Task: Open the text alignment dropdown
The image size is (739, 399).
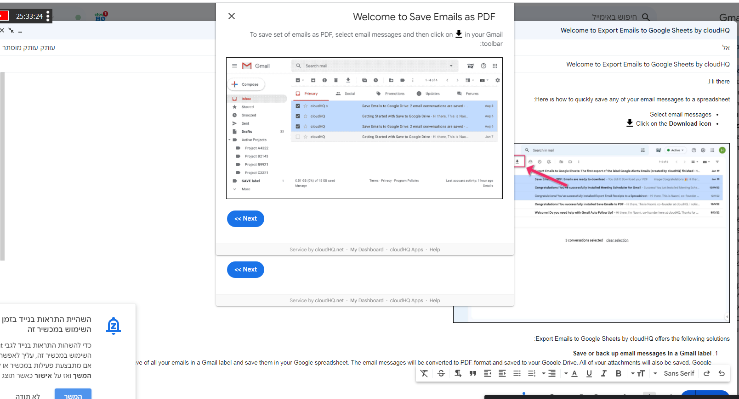Action: click(549, 373)
